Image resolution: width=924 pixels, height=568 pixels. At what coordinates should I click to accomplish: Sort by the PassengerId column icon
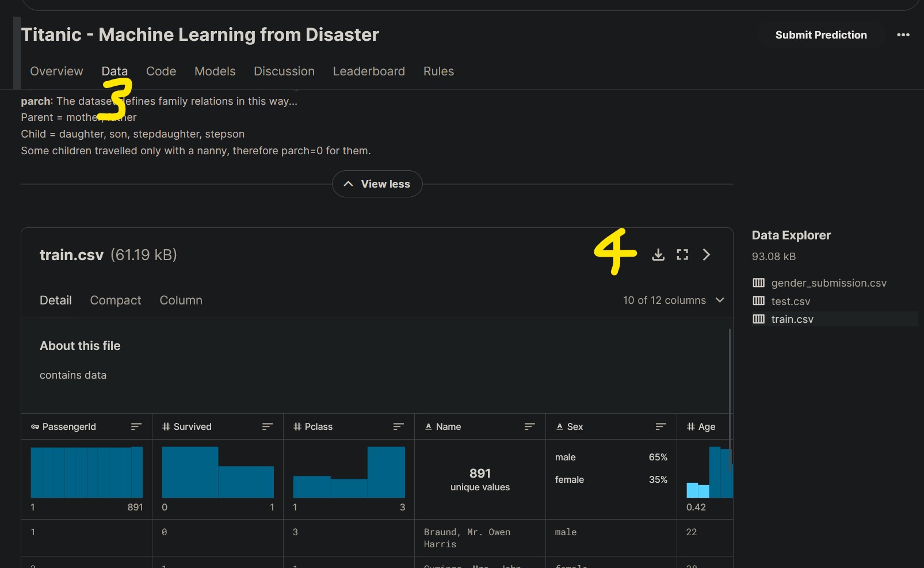[x=136, y=426]
